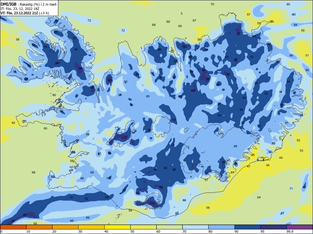
Task: Click the light green 60–70 legend swatch
Action: pyautogui.click(x=169, y=227)
